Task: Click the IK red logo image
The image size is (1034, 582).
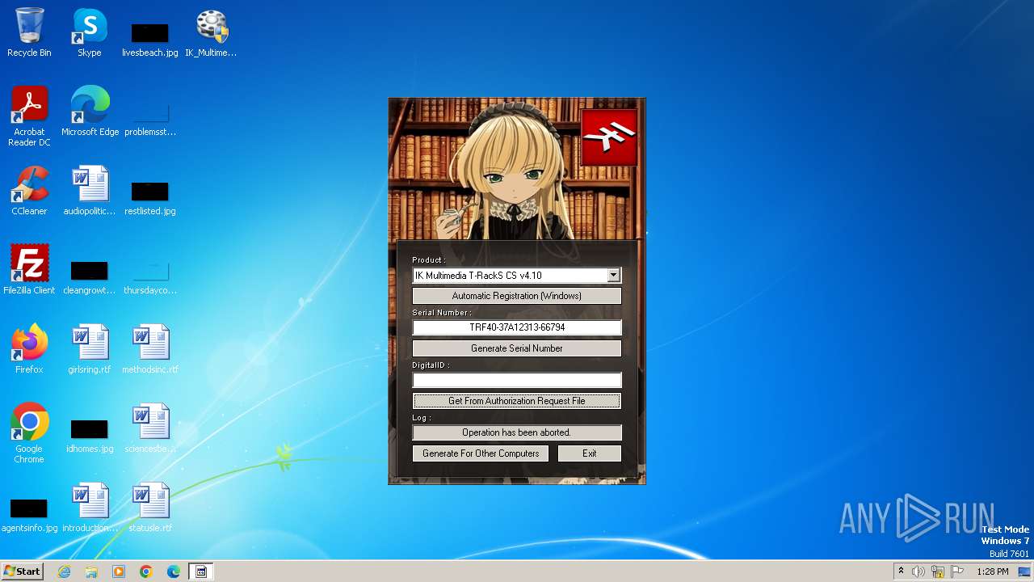Action: tap(609, 137)
